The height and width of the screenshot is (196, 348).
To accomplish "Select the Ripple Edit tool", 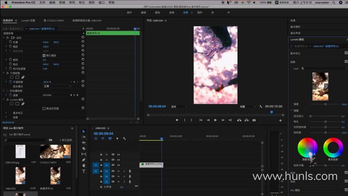I will [x=84, y=143].
